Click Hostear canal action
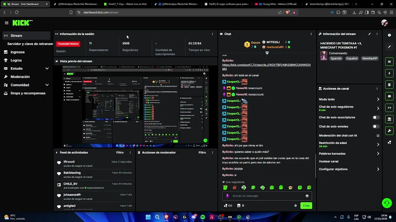396x222 pixels. [329, 161]
